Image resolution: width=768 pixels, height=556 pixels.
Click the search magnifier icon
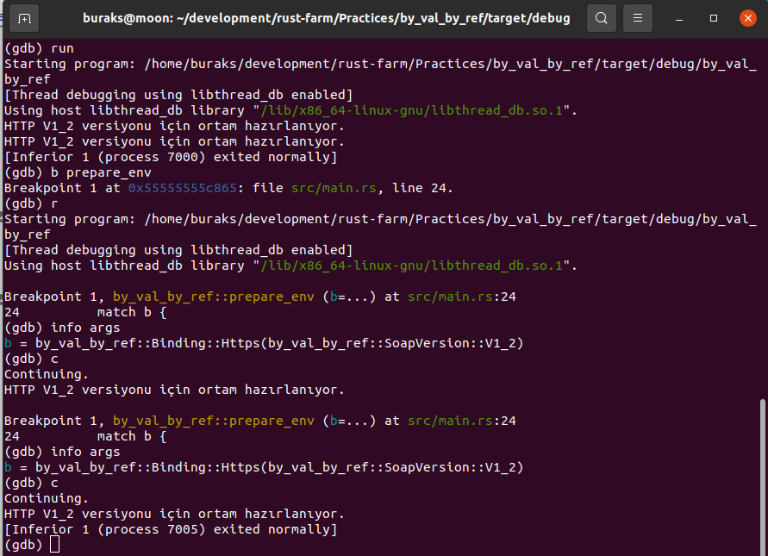[602, 18]
